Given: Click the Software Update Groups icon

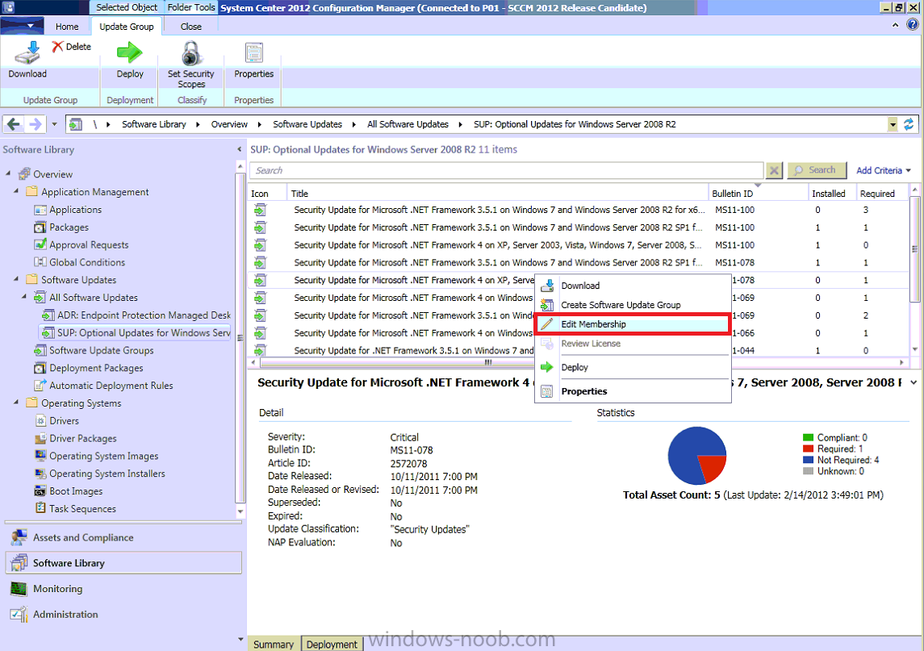Looking at the screenshot, I should tap(40, 351).
